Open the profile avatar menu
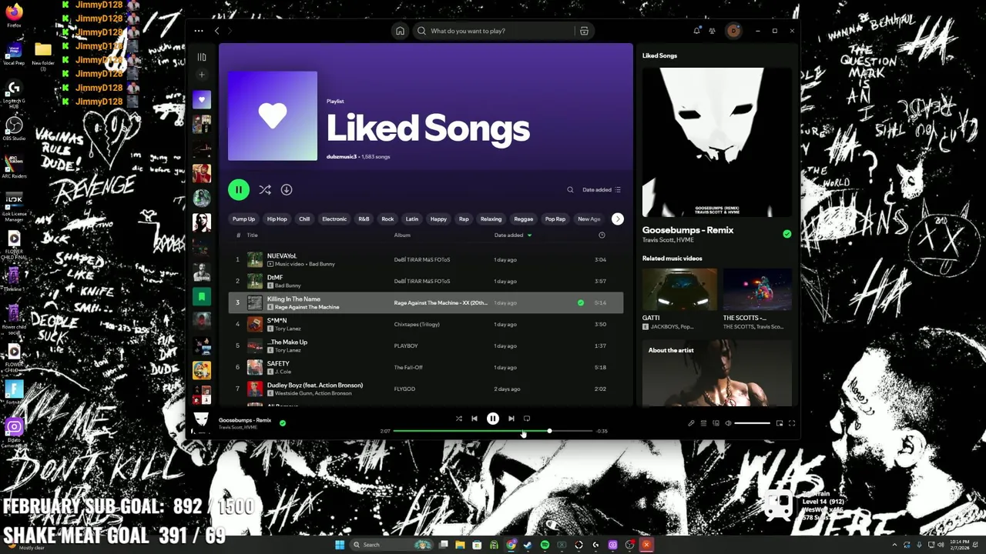986x554 pixels. click(733, 31)
